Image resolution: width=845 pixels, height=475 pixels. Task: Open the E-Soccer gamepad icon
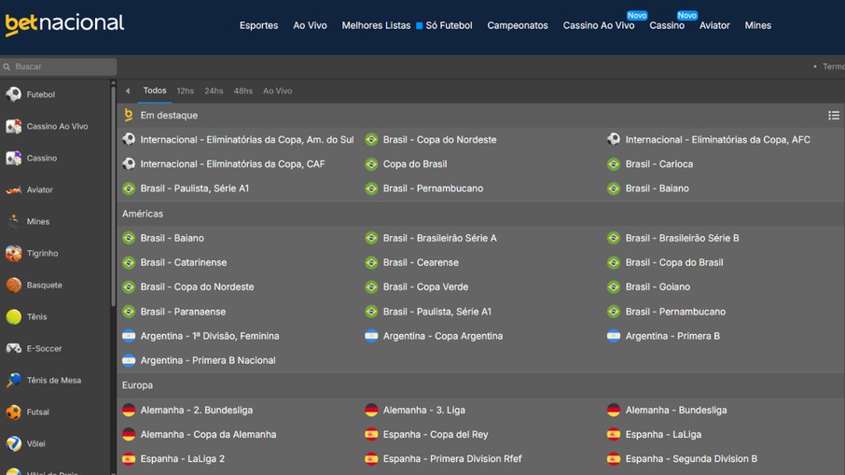[x=14, y=348]
